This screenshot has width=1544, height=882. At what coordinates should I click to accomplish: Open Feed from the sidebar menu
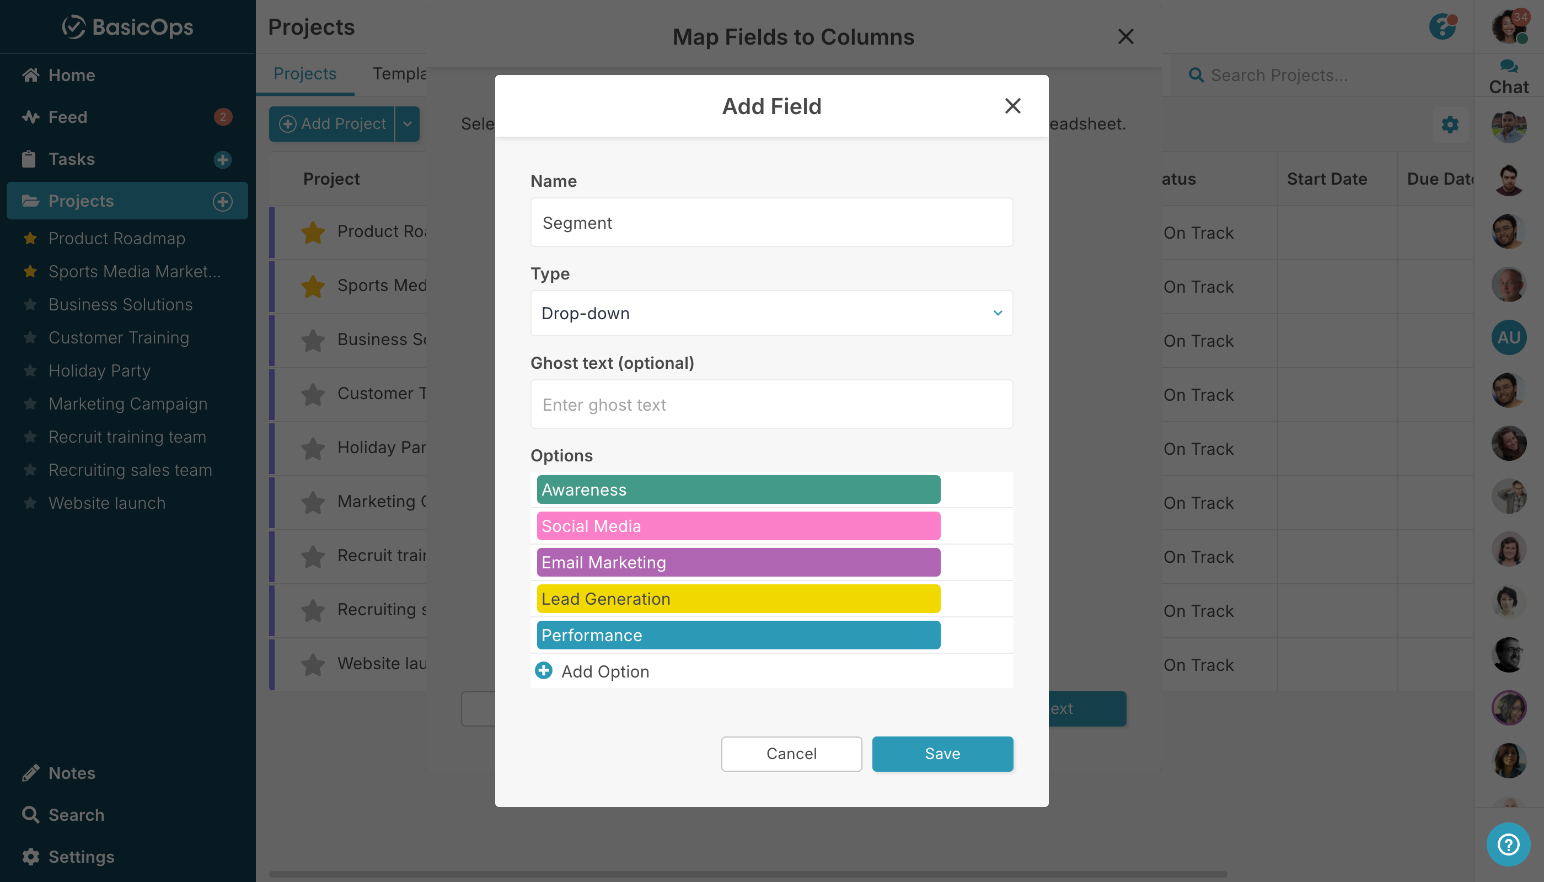68,117
